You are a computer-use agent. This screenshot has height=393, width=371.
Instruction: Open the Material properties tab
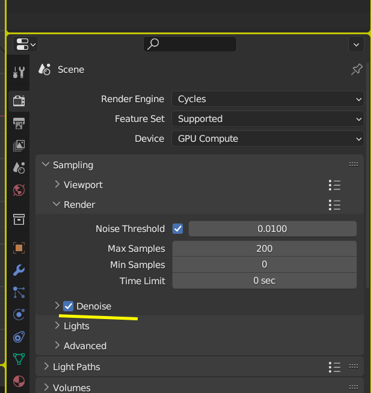[19, 381]
